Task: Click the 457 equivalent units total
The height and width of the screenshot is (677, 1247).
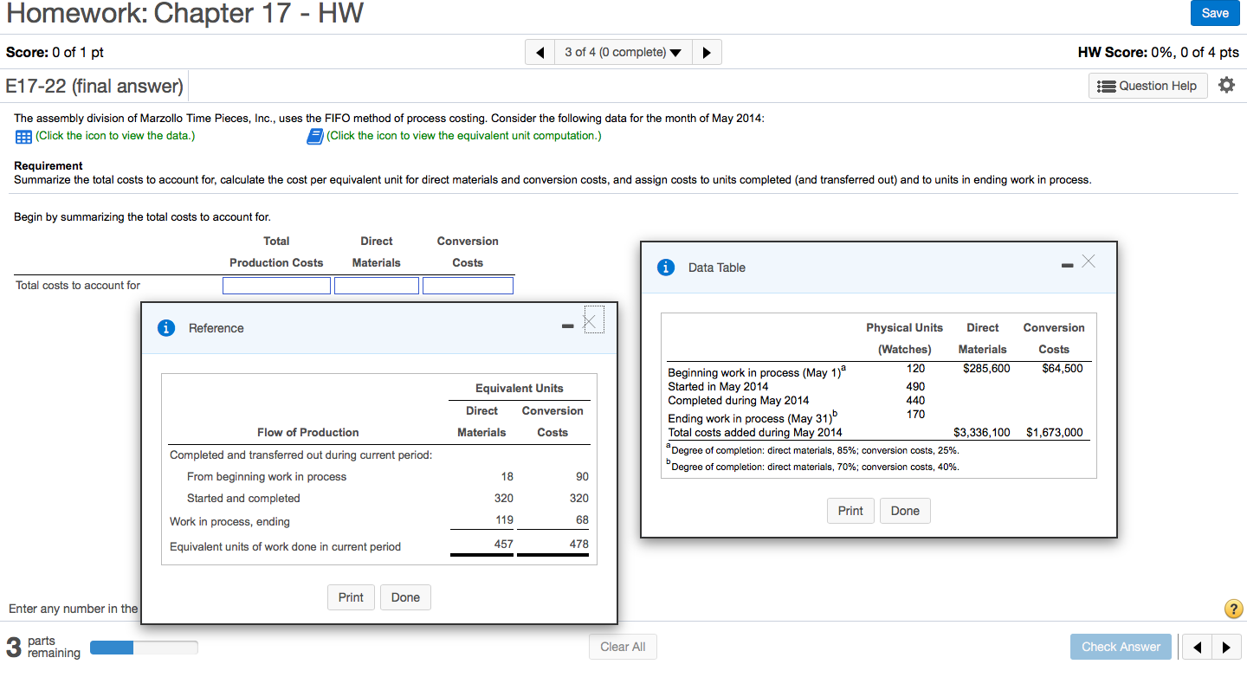Action: [503, 545]
